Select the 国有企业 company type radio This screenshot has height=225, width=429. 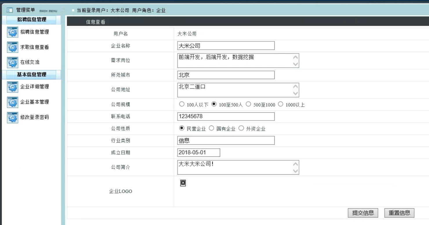coord(211,128)
